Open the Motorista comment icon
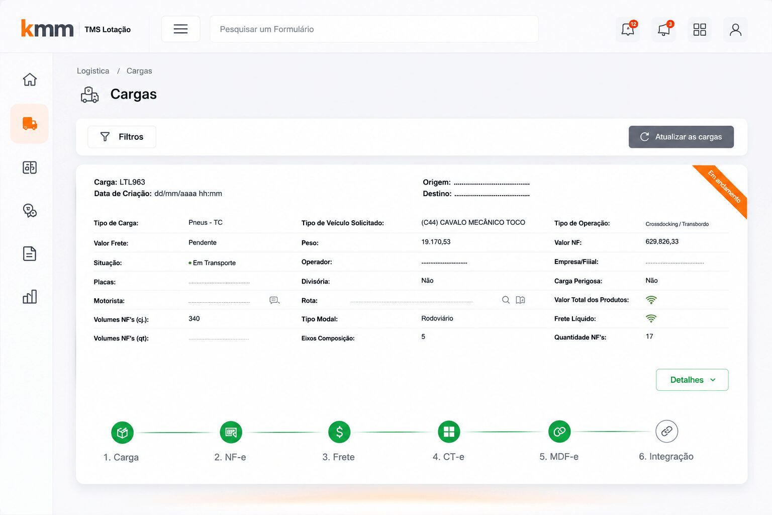The image size is (772, 515). click(x=274, y=300)
